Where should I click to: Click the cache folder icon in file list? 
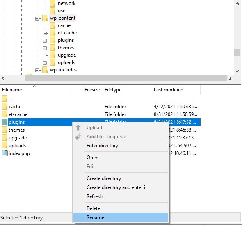(x=5, y=107)
